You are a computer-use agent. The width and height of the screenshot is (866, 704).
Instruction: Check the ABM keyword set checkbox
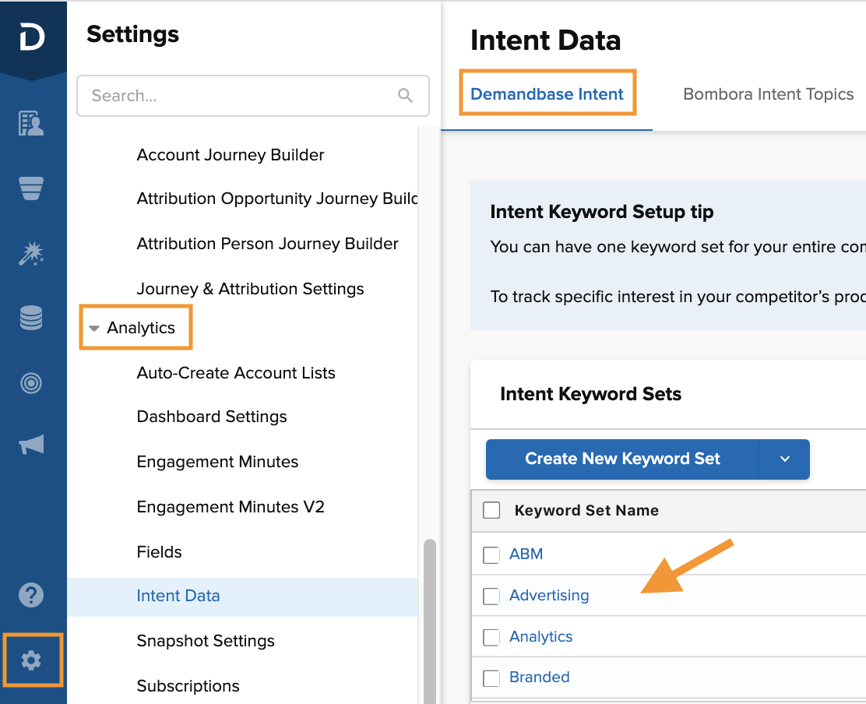[x=491, y=555]
